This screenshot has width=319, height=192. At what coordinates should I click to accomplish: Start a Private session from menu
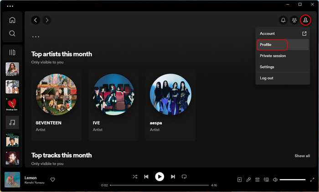(283, 56)
